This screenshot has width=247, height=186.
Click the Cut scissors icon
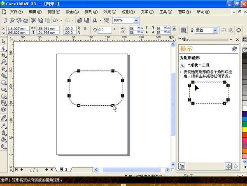(34, 20)
